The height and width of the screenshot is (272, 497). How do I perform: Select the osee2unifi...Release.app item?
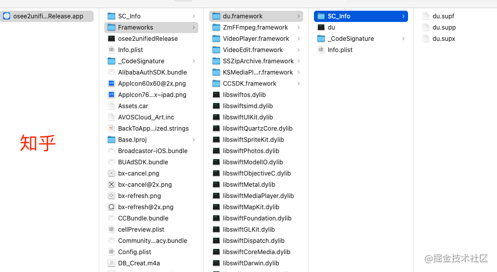[x=47, y=16]
